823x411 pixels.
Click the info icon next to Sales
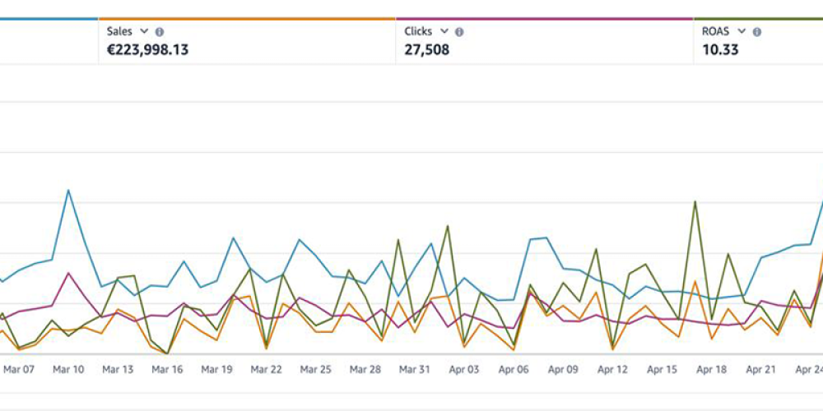coord(160,32)
